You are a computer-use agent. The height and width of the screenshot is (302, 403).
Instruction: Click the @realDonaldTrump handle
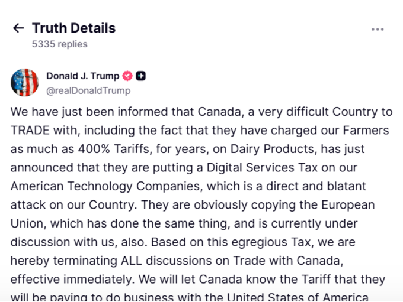(88, 91)
